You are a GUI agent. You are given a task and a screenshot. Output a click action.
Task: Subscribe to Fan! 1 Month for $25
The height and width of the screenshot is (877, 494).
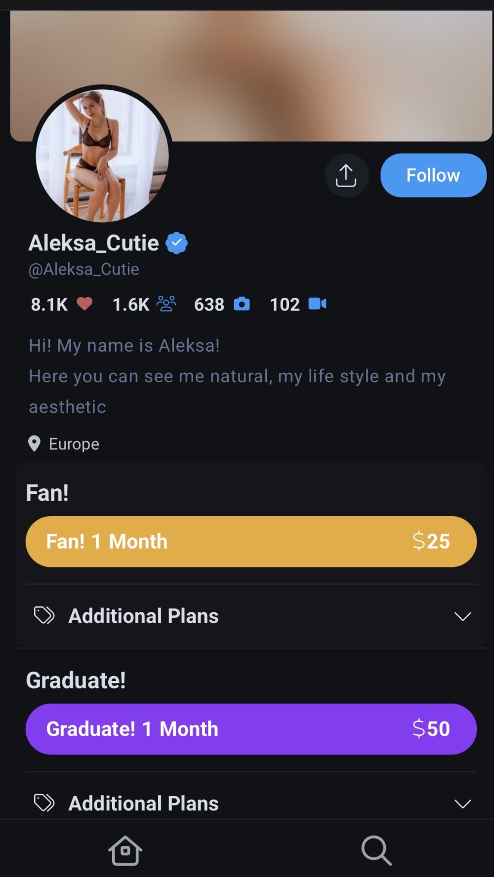[251, 541]
